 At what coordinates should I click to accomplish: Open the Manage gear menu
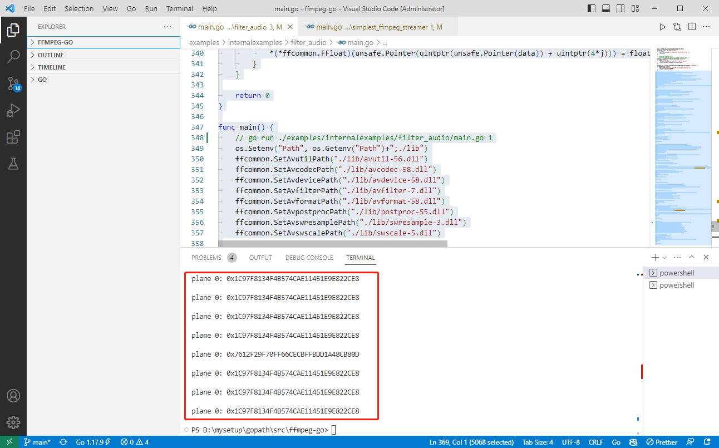pos(13,422)
